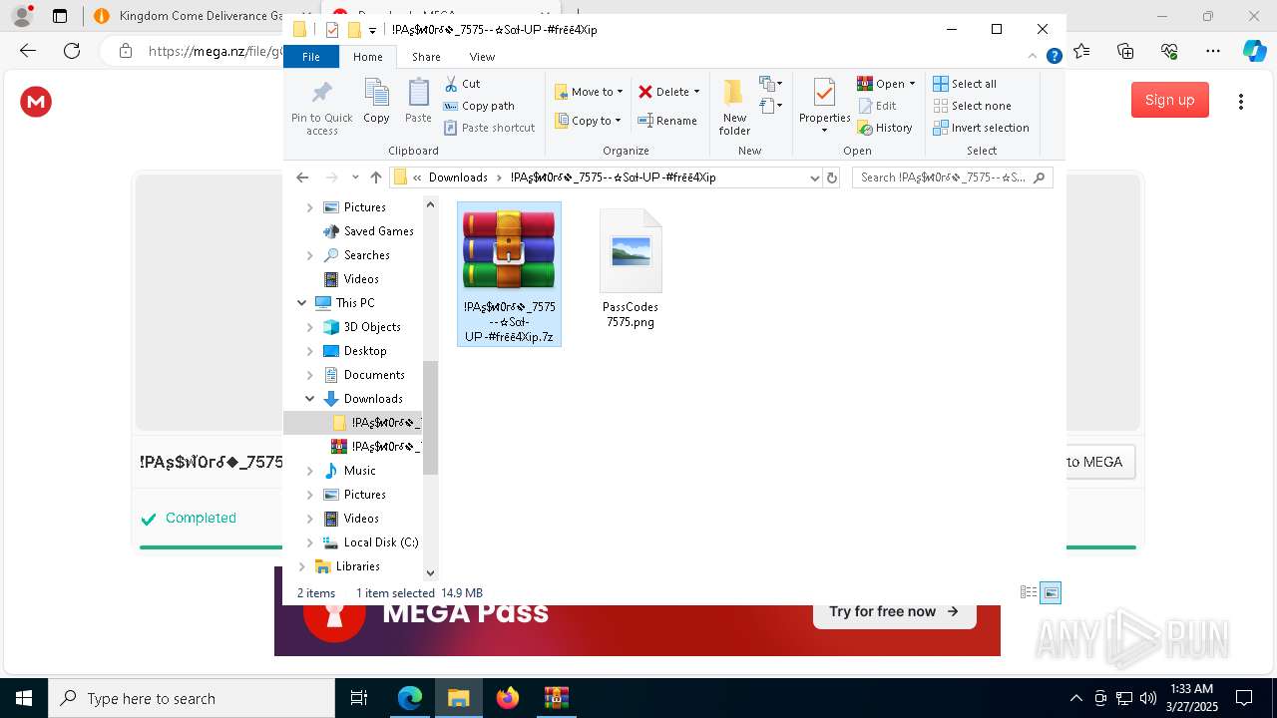Image resolution: width=1277 pixels, height=718 pixels.
Task: Click Select none
Action: coord(973,106)
